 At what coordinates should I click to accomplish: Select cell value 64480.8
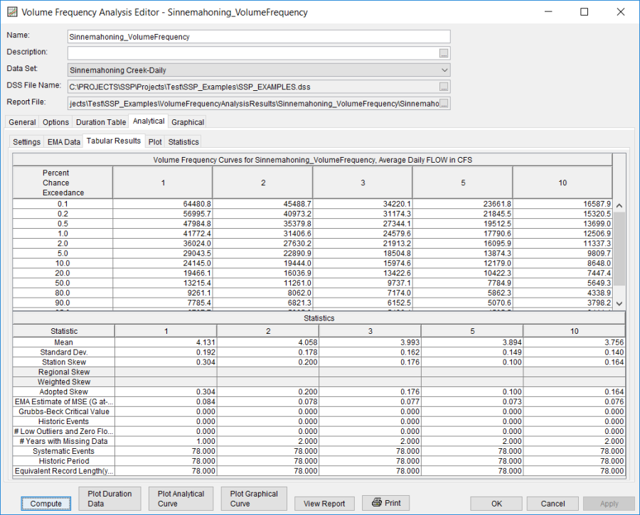coord(162,204)
